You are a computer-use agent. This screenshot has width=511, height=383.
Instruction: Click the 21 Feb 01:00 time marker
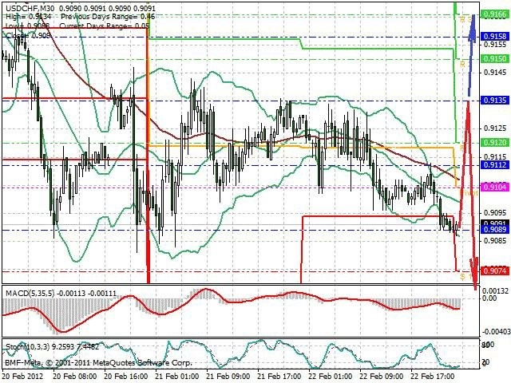click(177, 376)
